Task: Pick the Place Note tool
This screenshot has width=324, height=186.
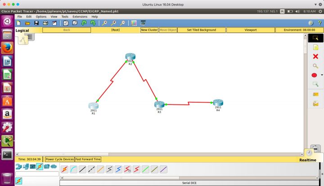Action: pos(315,47)
